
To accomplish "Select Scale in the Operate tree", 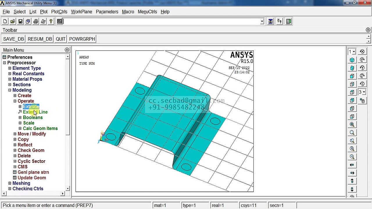I will 28,123.
